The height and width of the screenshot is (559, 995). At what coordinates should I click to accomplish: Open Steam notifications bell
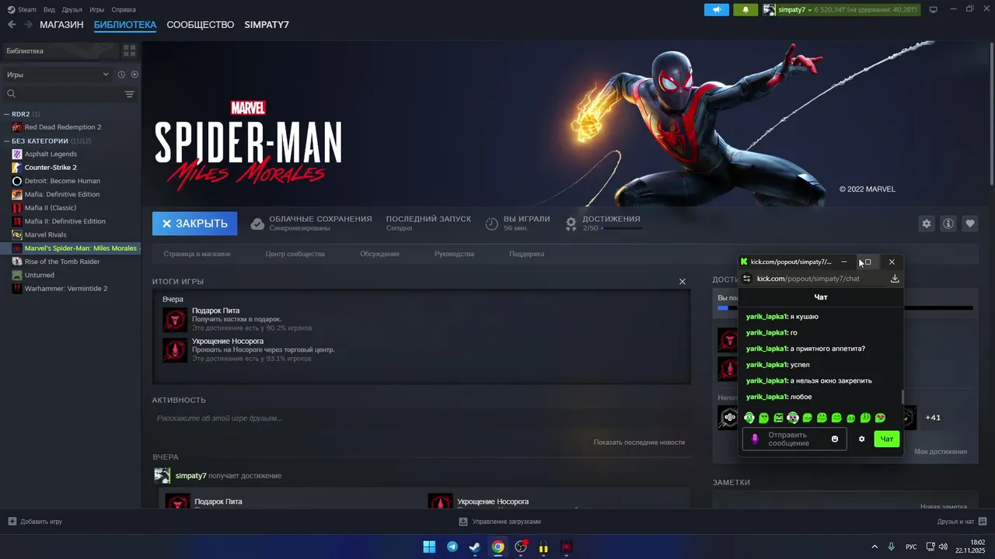pos(745,9)
